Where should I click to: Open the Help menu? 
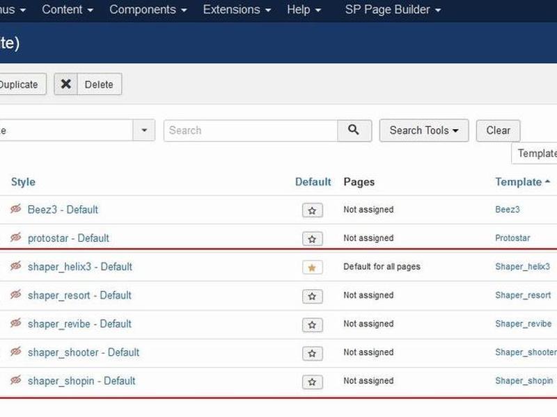pos(304,10)
